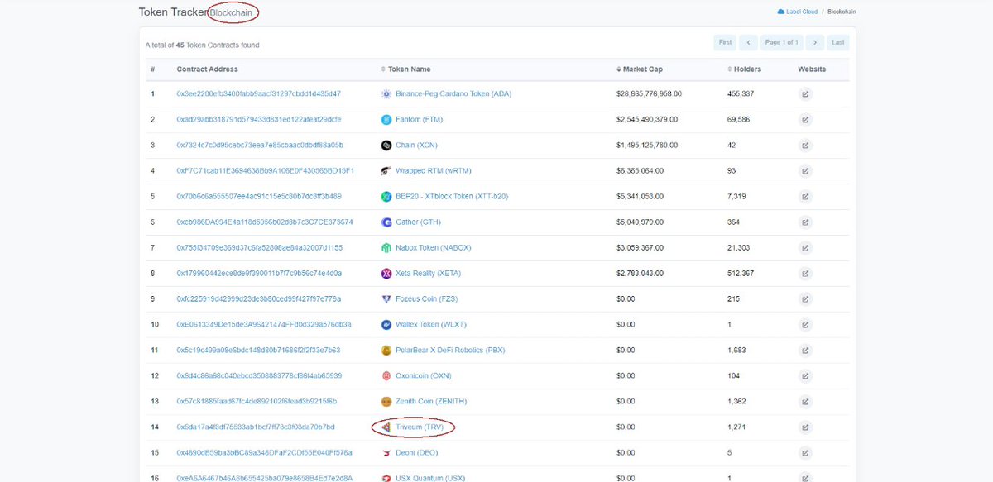Open Wallex Token (WLXT) link
Viewport: 993px width, 482px height.
click(431, 325)
